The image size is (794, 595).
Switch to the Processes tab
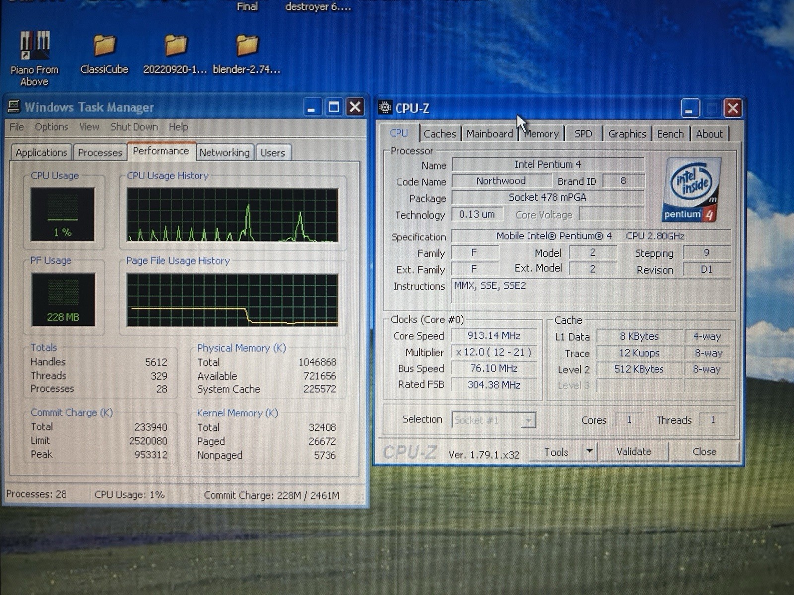point(100,152)
